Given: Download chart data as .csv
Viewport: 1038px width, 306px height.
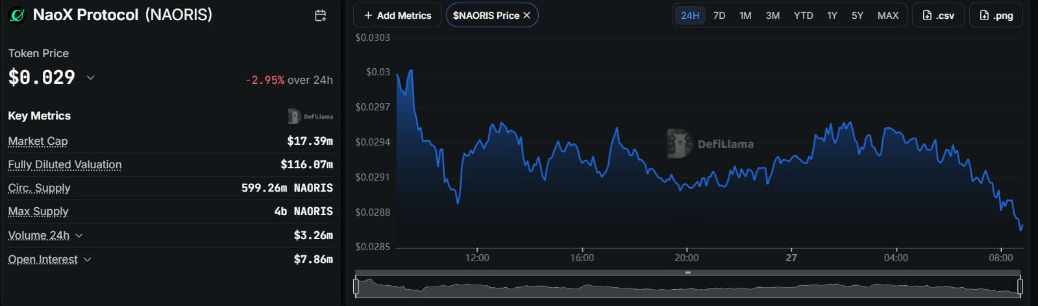Looking at the screenshot, I should click(x=938, y=15).
